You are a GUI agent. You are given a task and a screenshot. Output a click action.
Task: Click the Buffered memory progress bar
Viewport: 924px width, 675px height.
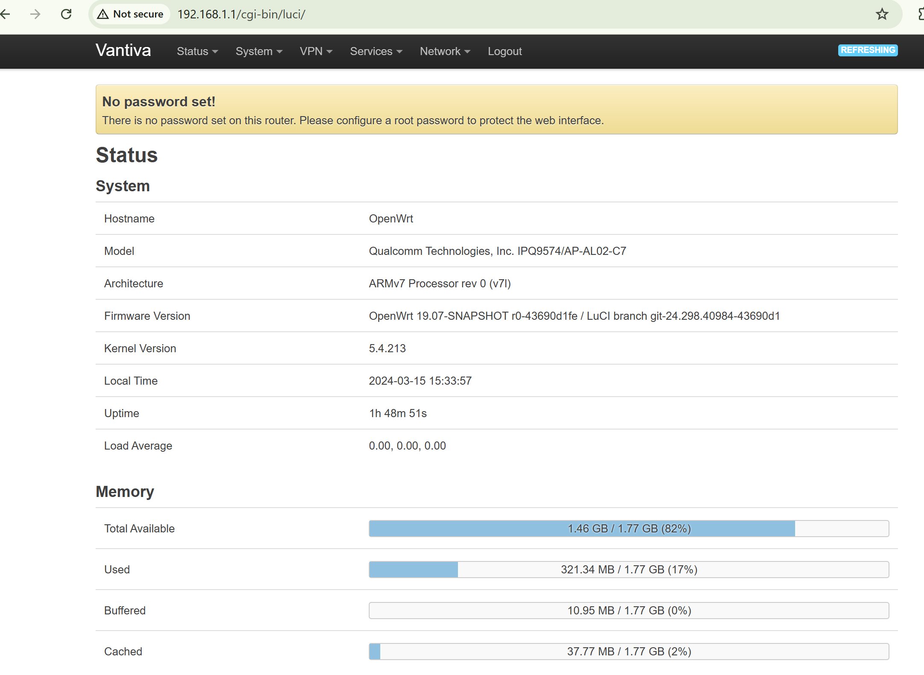point(629,611)
